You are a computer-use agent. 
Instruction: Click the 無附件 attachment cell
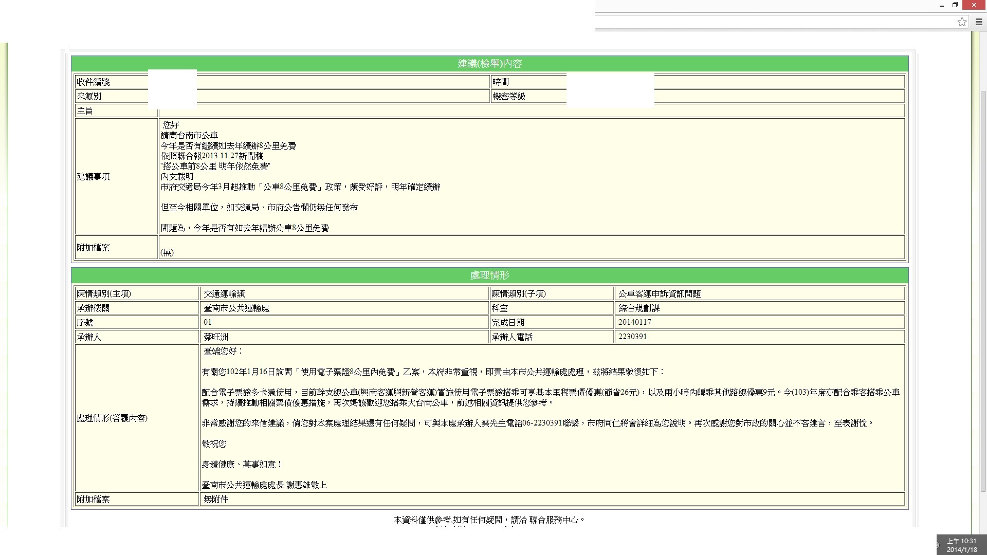pyautogui.click(x=216, y=499)
